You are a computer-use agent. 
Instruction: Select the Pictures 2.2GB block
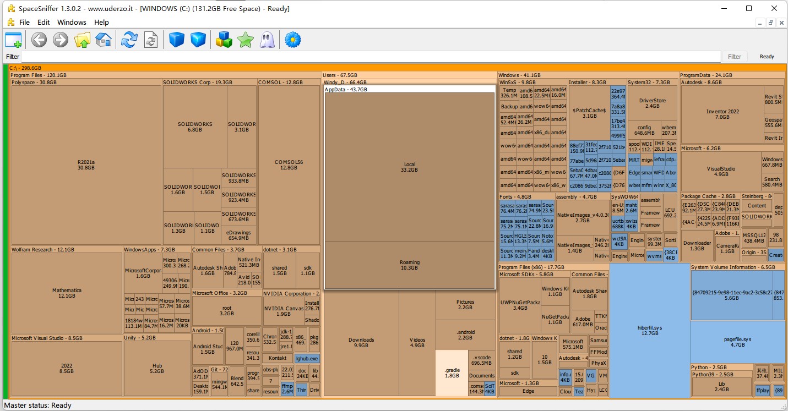(465, 305)
